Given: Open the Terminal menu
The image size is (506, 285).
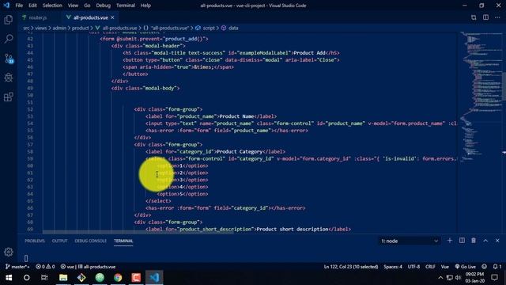Looking at the screenshot, I should pos(126,6).
